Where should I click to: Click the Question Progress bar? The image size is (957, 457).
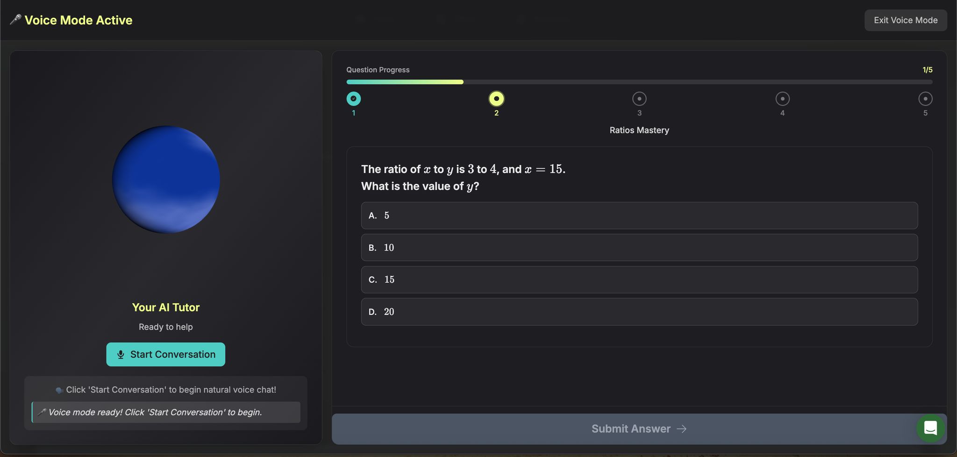coord(639,82)
